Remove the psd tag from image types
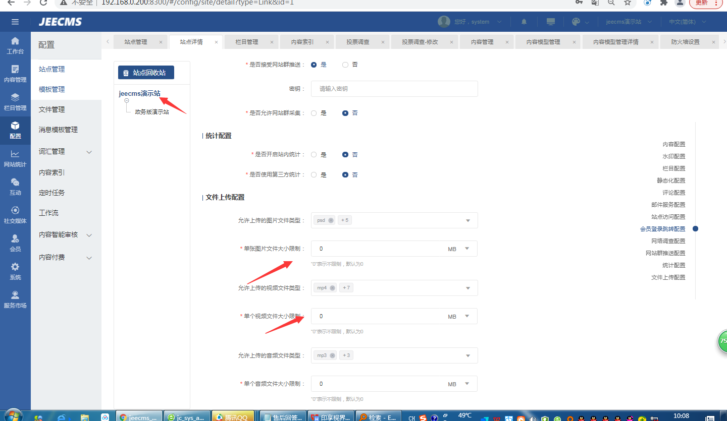 tap(331, 220)
